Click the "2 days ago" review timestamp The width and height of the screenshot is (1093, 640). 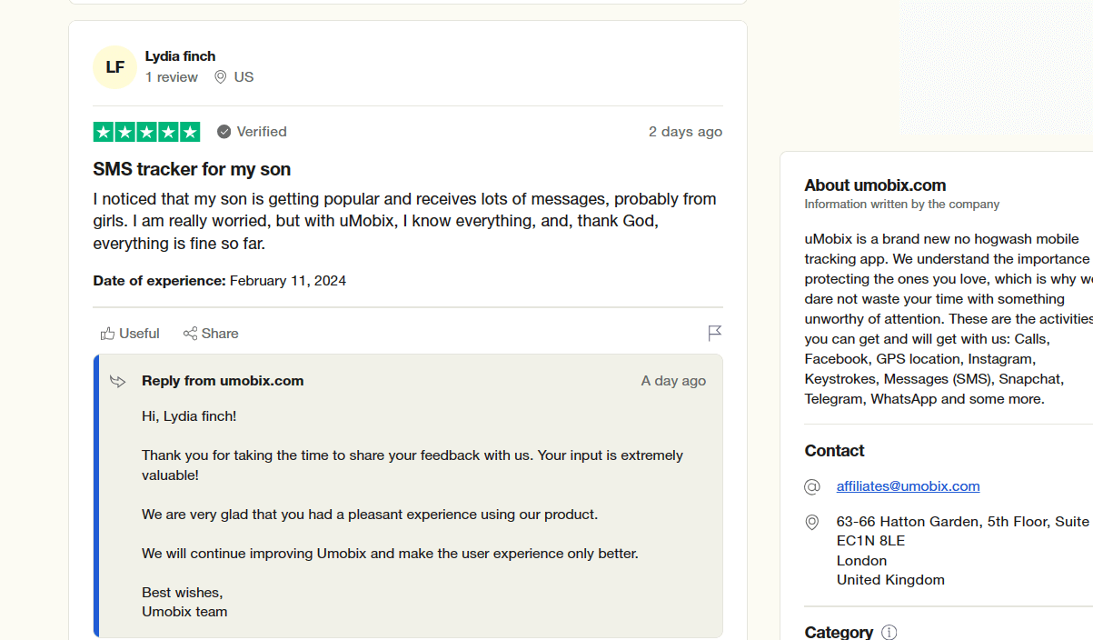point(685,132)
